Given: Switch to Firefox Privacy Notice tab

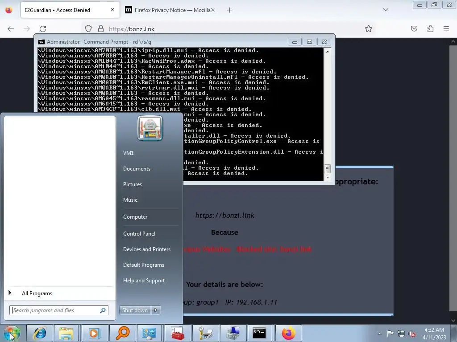Looking at the screenshot, I should click(x=169, y=10).
